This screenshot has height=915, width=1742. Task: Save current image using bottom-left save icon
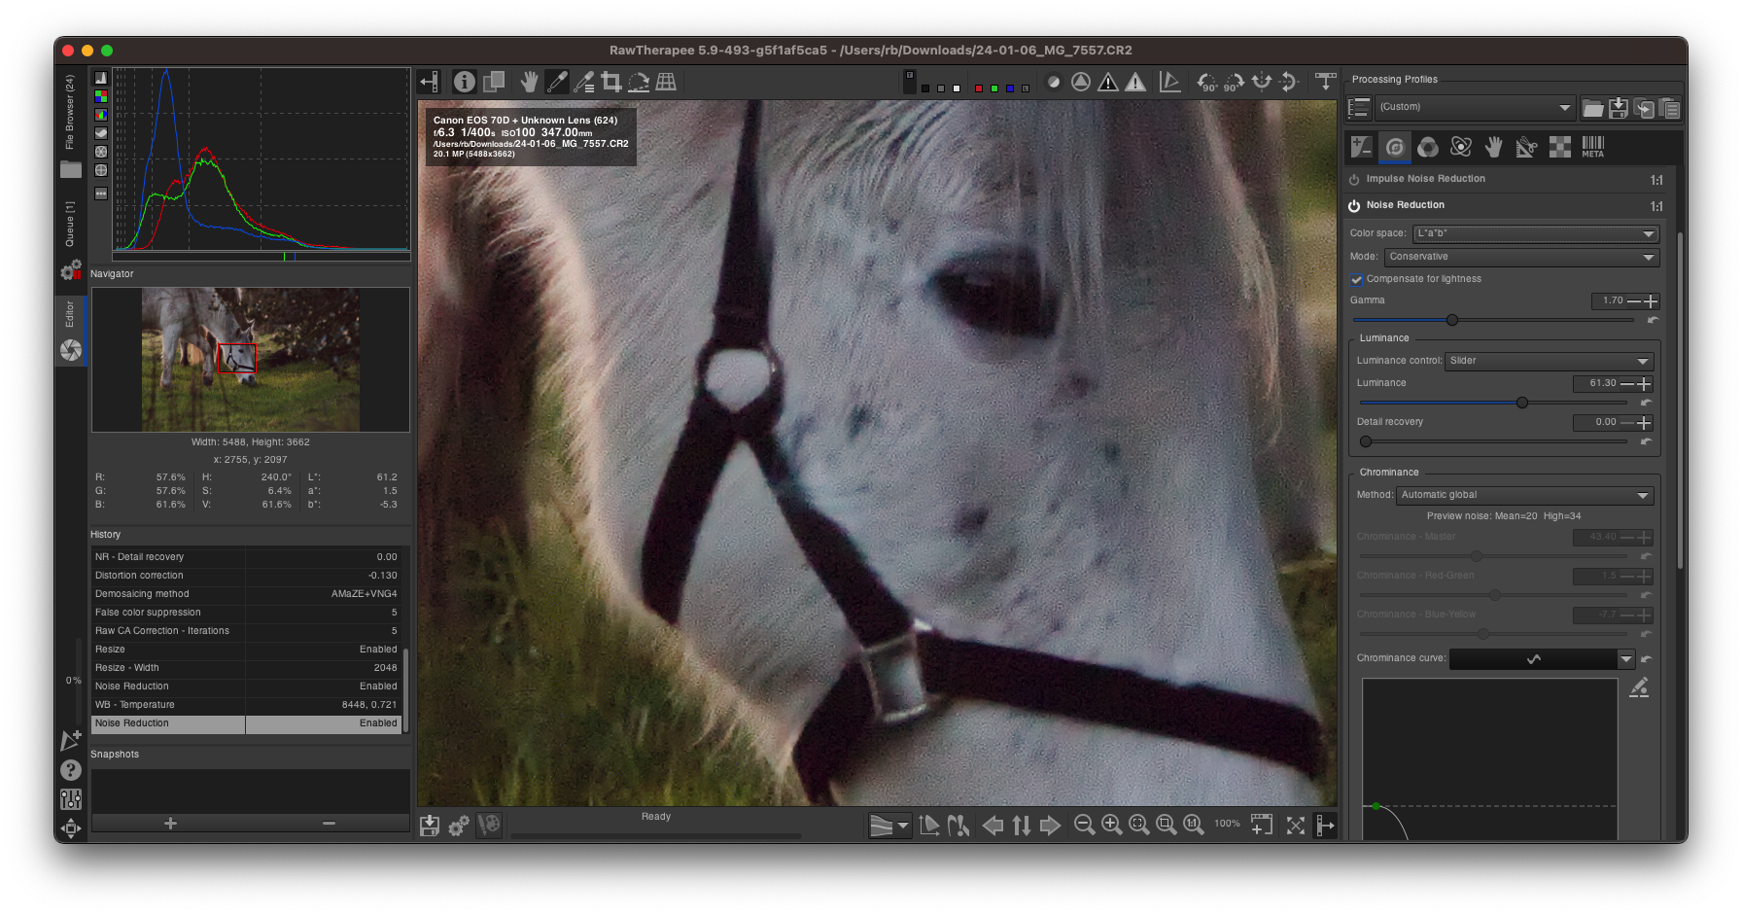pyautogui.click(x=430, y=826)
